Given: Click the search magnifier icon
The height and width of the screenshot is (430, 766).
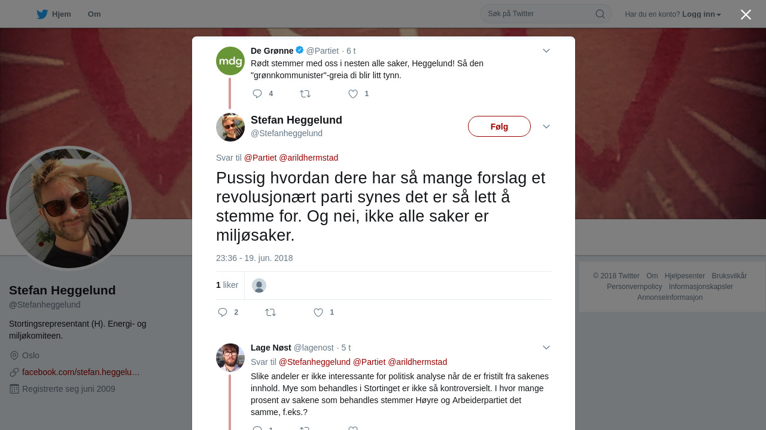Looking at the screenshot, I should [x=600, y=14].
